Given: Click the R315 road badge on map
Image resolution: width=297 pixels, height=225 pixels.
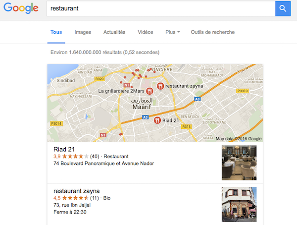Looking at the screenshot, I should point(187,126).
